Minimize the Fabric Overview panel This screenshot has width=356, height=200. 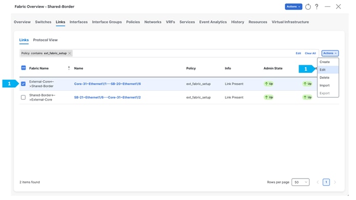click(327, 7)
